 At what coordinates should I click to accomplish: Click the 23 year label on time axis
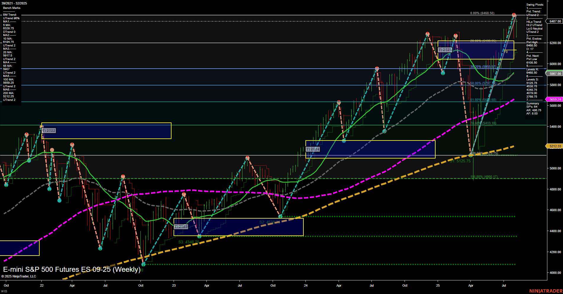point(174,285)
